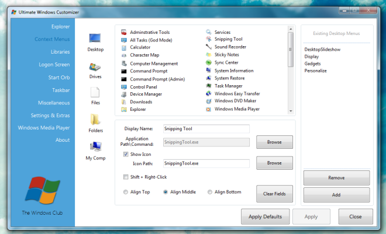The width and height of the screenshot is (386, 234).
Task: Click the Close button at bottom
Action: click(x=356, y=216)
